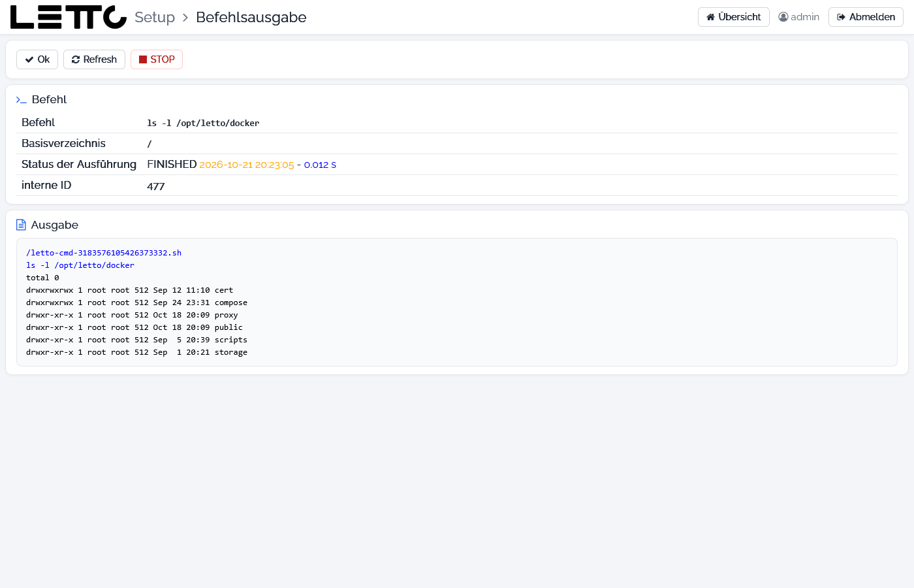Viewport: 914px width, 588px height.
Task: Click the admin user label
Action: click(x=805, y=17)
